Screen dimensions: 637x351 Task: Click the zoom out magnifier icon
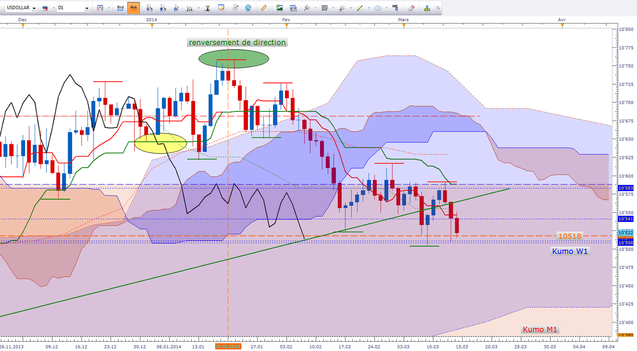click(x=163, y=8)
